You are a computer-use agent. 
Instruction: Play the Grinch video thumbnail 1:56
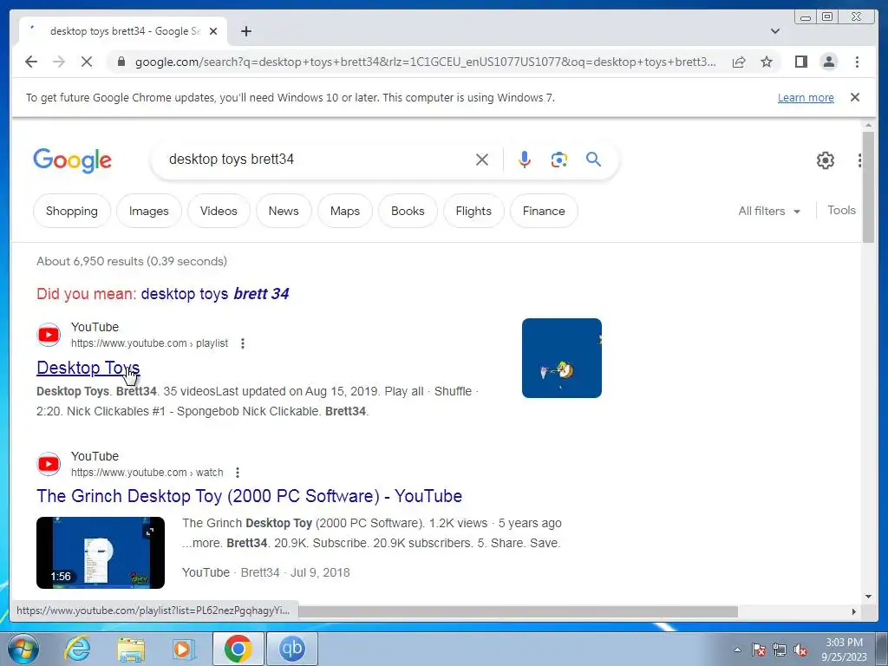[101, 552]
